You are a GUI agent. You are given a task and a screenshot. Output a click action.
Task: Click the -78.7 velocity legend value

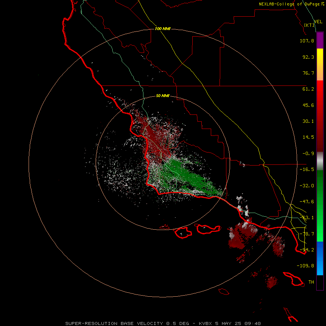307,234
